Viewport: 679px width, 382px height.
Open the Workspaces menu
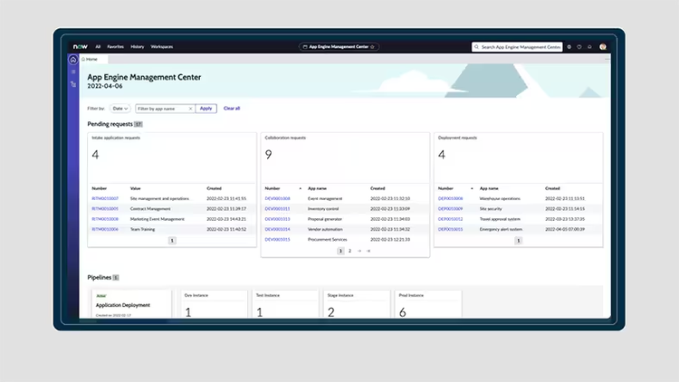click(x=162, y=47)
